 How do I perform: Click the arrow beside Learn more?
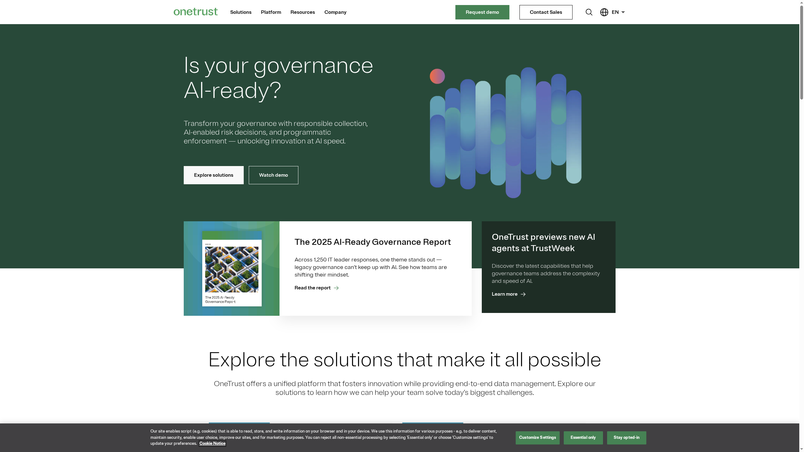click(x=523, y=294)
